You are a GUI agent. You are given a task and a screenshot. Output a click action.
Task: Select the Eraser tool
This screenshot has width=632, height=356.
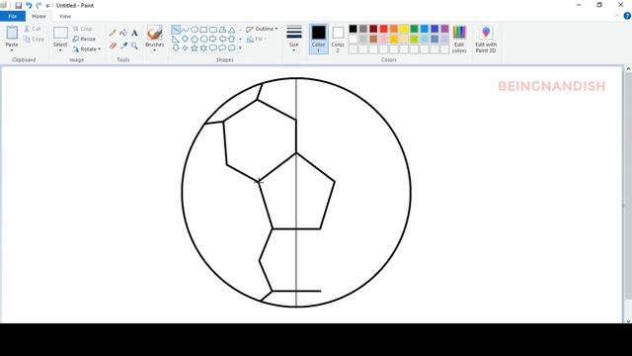point(113,45)
